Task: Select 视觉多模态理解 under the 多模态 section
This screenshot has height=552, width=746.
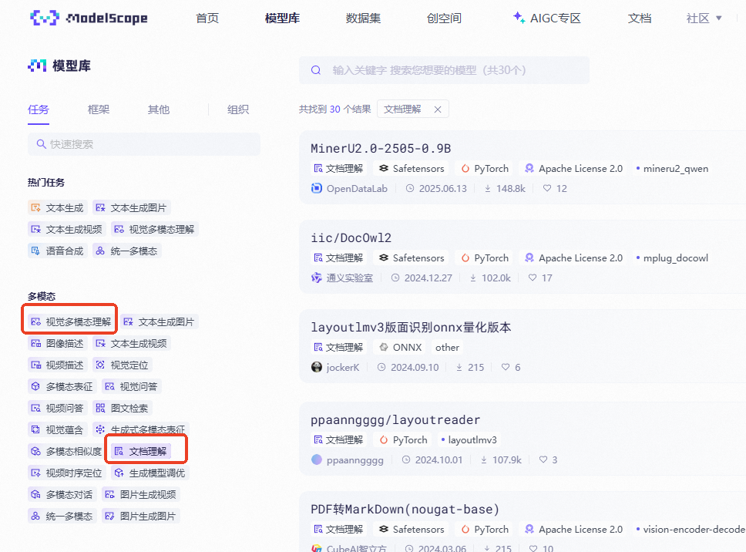Action: pyautogui.click(x=72, y=322)
